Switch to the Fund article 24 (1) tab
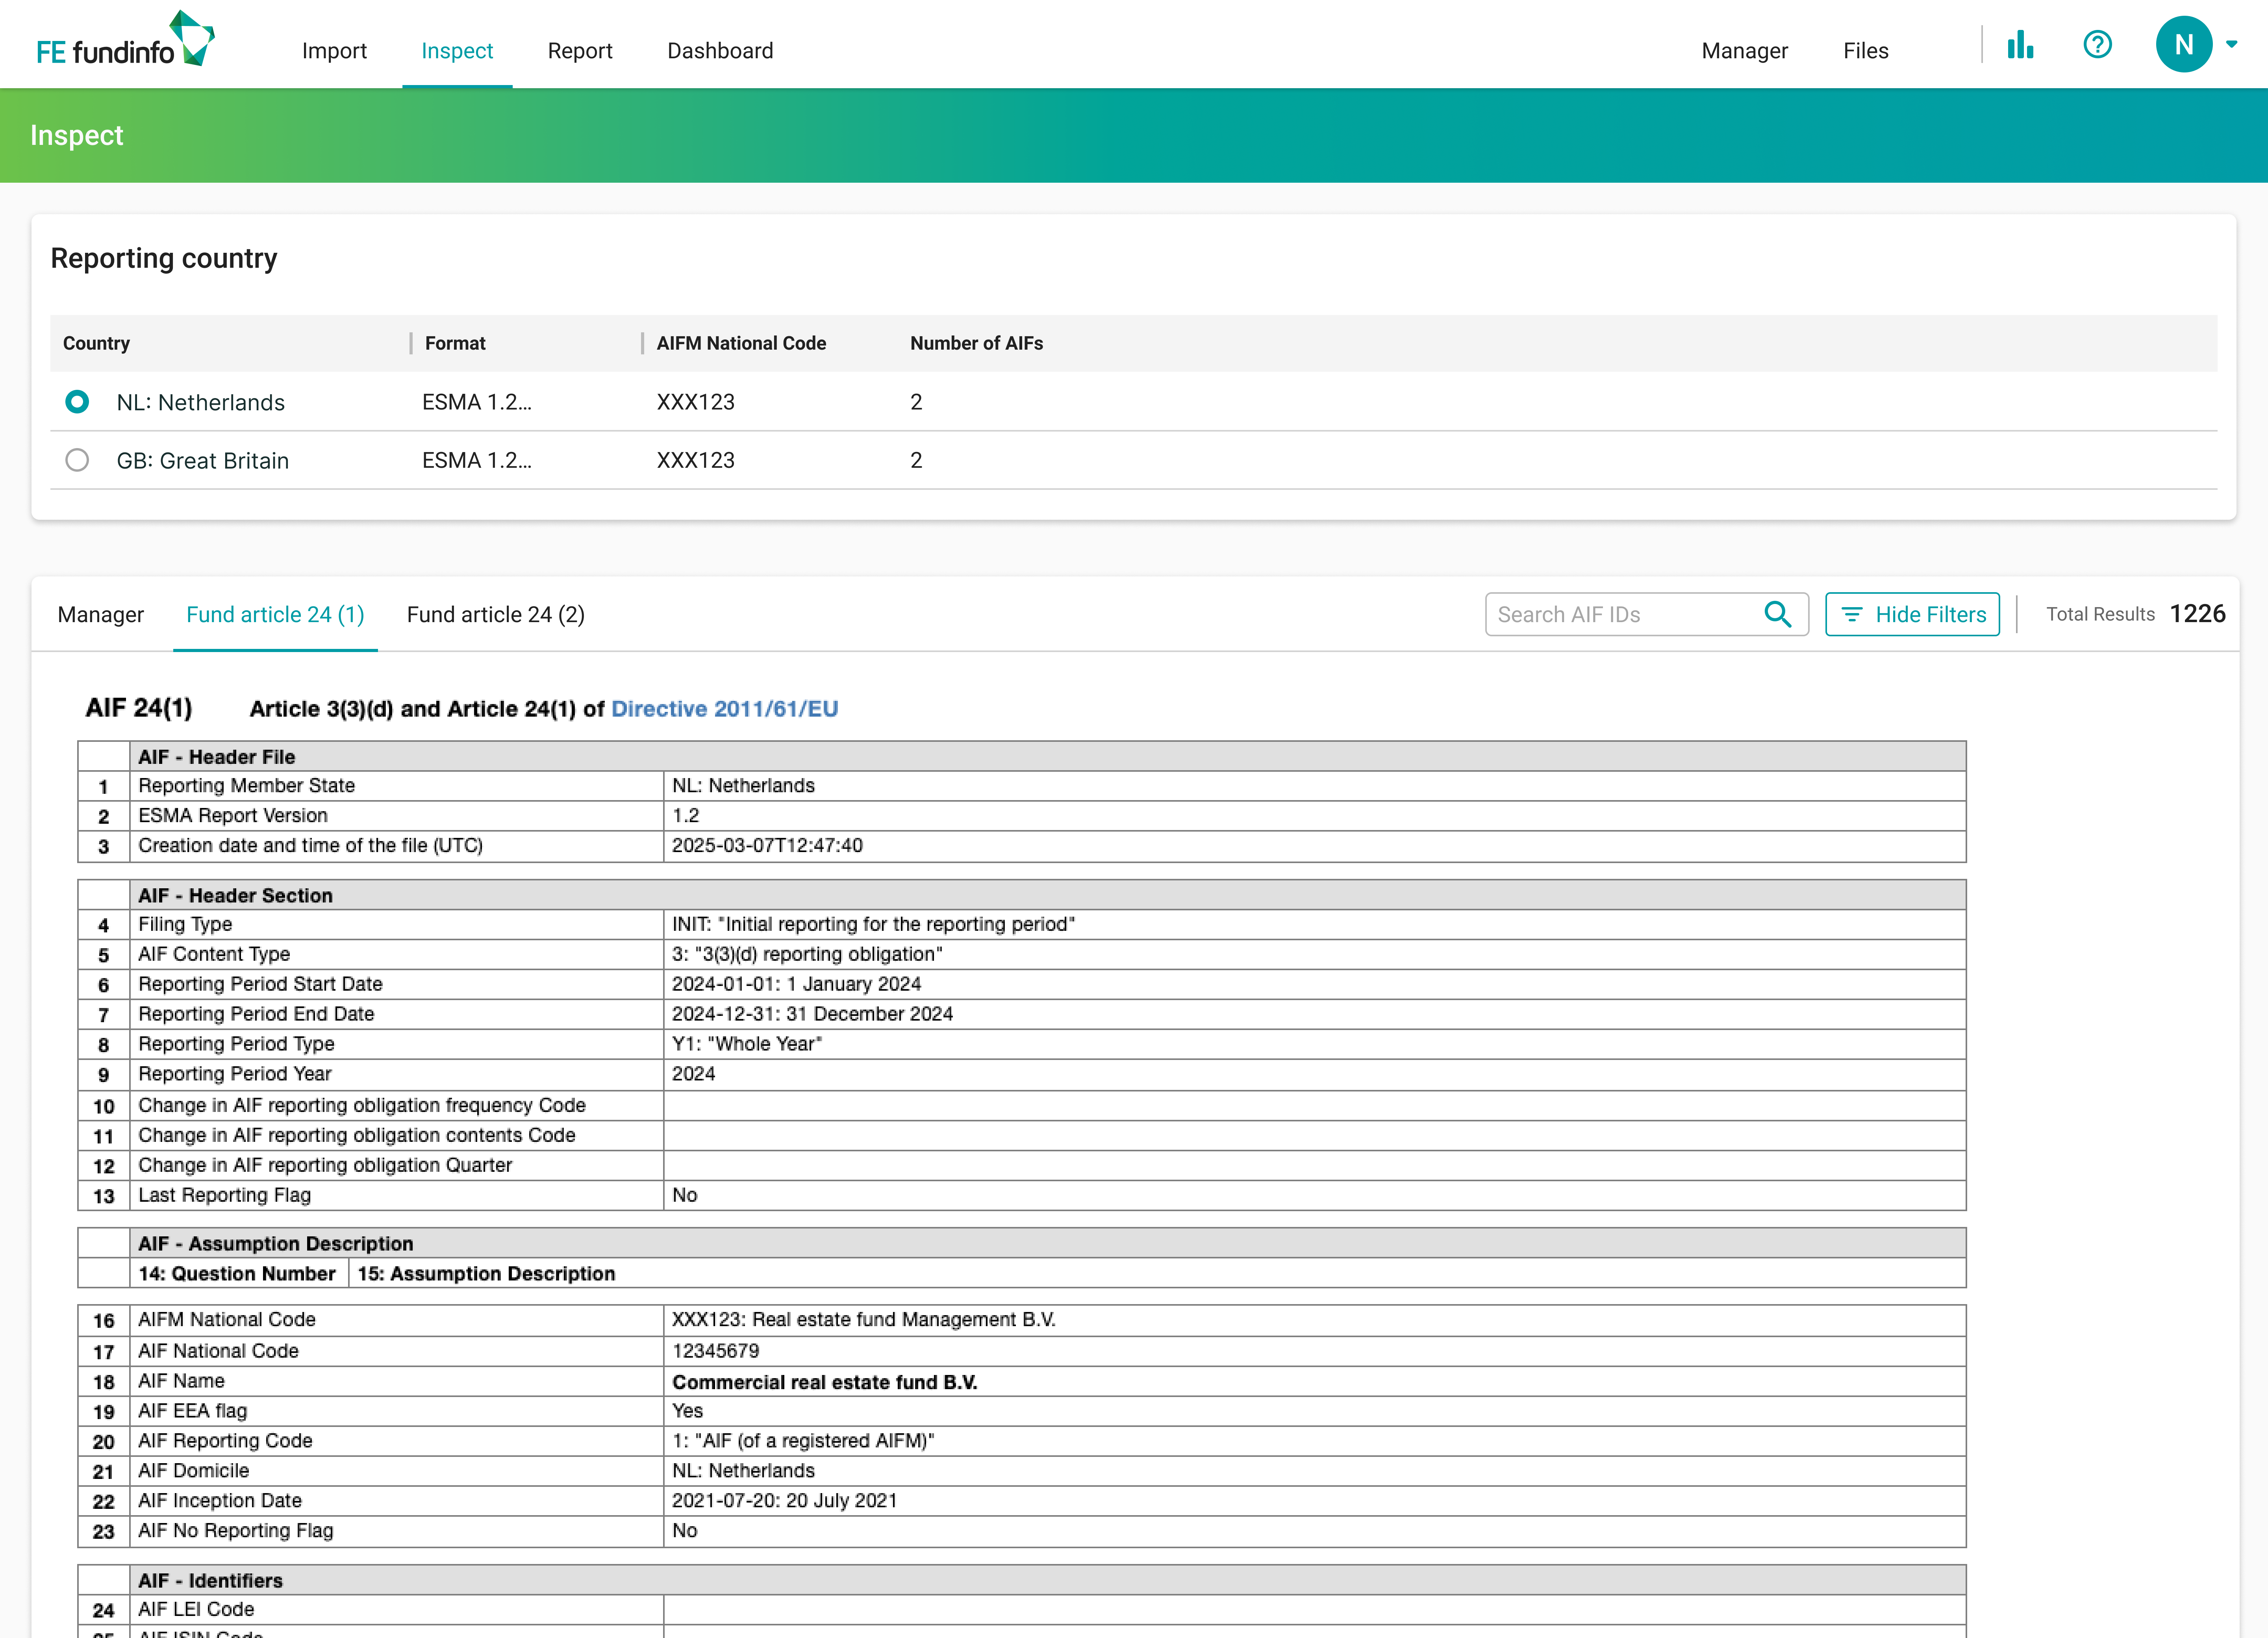Viewport: 2268px width, 1638px height. [275, 615]
